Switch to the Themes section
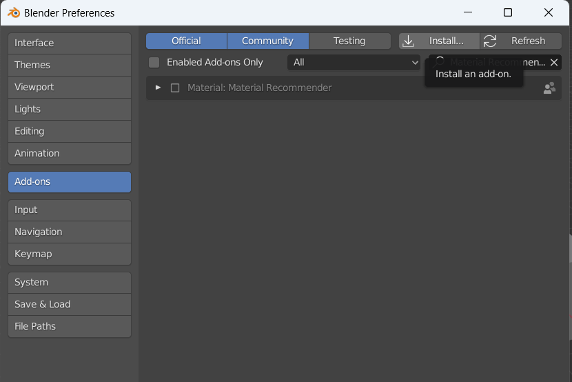Screen dimensions: 572x382 pyautogui.click(x=70, y=65)
